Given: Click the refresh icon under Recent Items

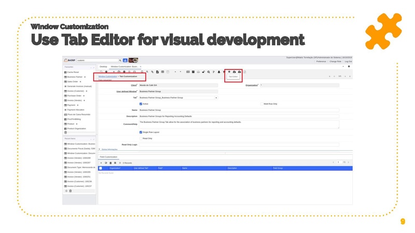Looking at the screenshot, I should [66, 191].
